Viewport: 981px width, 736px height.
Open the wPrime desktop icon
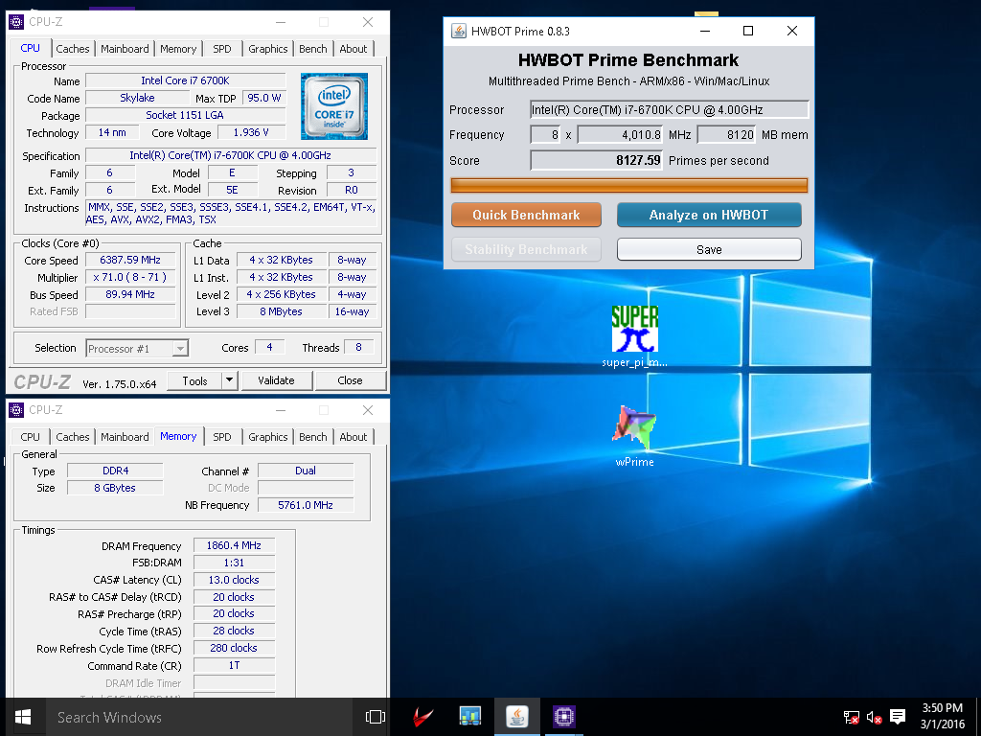(634, 436)
